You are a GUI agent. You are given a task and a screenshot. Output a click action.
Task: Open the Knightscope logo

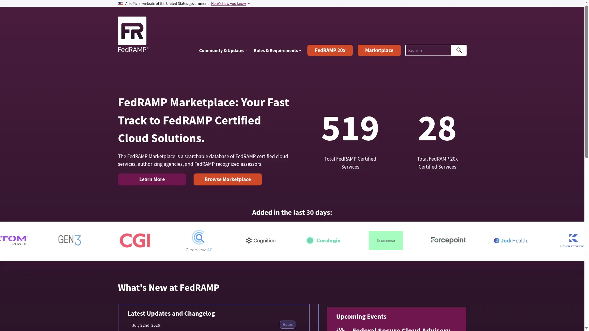coord(572,241)
